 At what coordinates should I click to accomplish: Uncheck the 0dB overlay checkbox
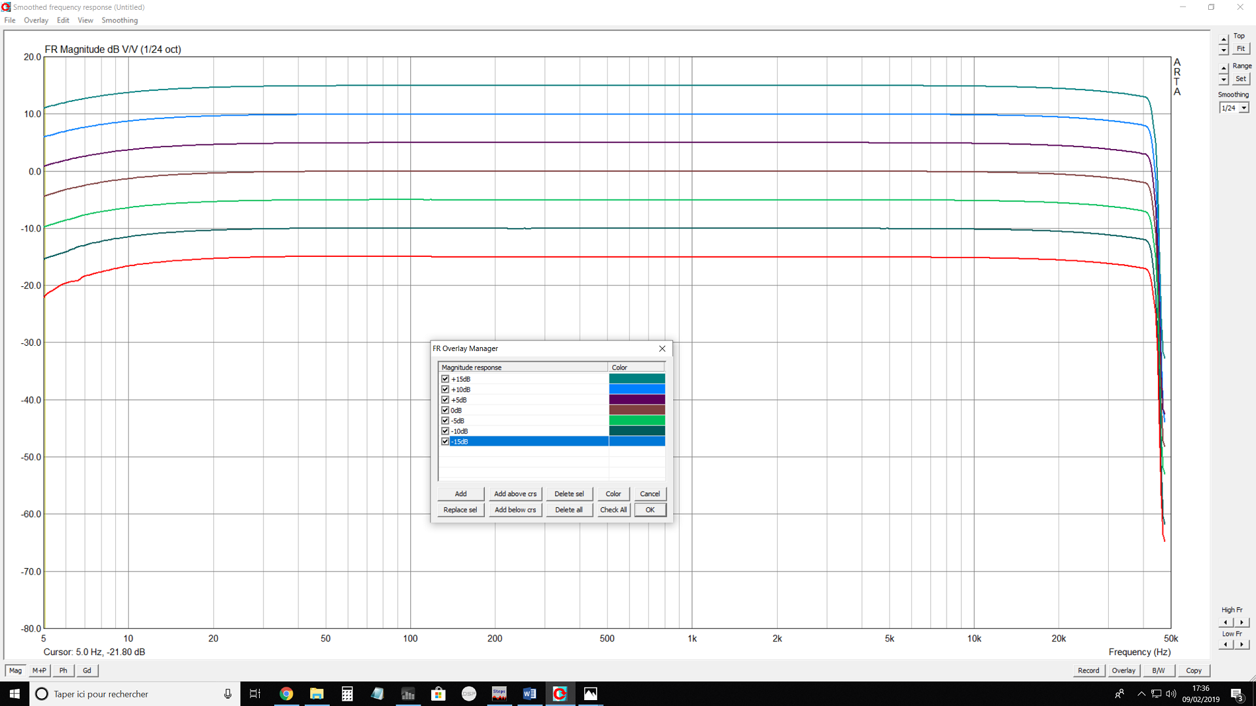pyautogui.click(x=445, y=411)
